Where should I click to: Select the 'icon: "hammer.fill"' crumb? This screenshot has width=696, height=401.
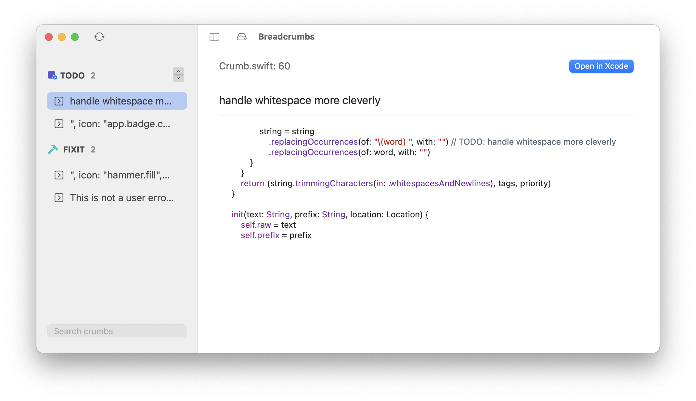(120, 175)
